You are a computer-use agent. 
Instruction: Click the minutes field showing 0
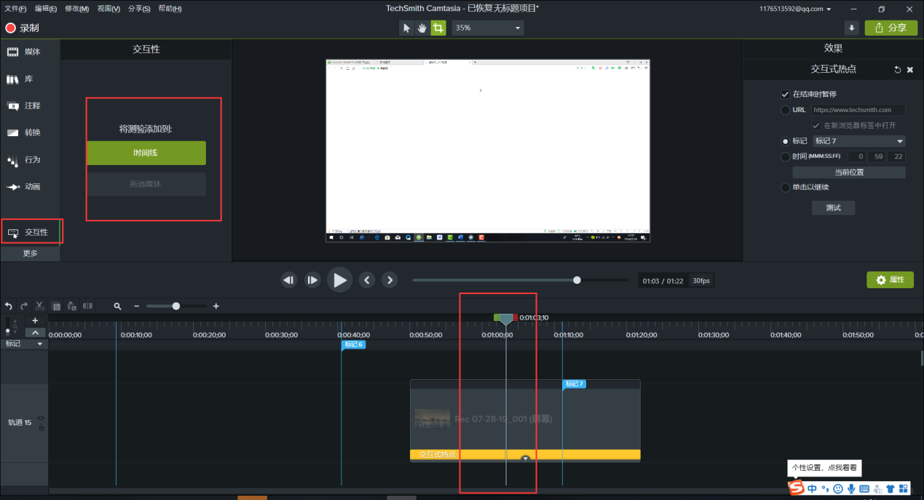click(857, 156)
